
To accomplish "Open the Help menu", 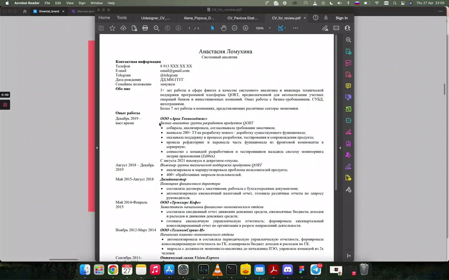I will point(111,3).
